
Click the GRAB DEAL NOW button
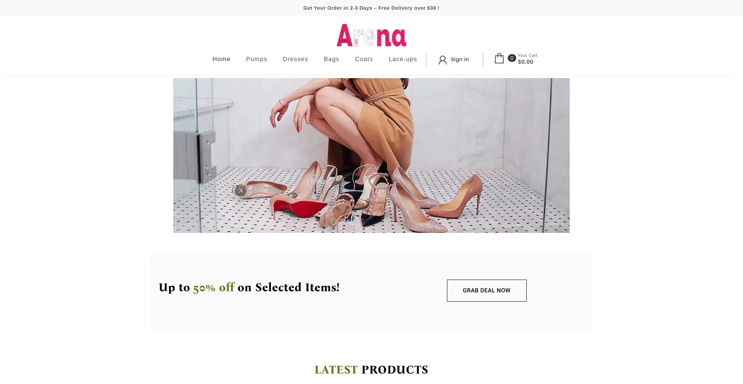[x=486, y=290]
